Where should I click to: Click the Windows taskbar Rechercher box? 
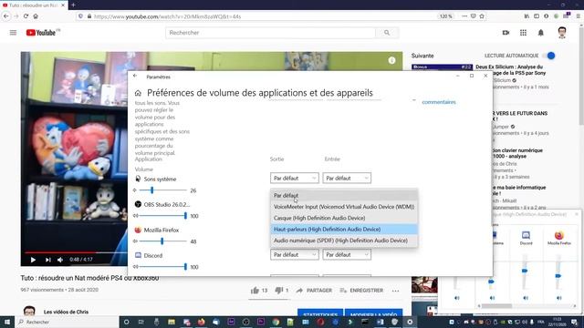(67, 322)
